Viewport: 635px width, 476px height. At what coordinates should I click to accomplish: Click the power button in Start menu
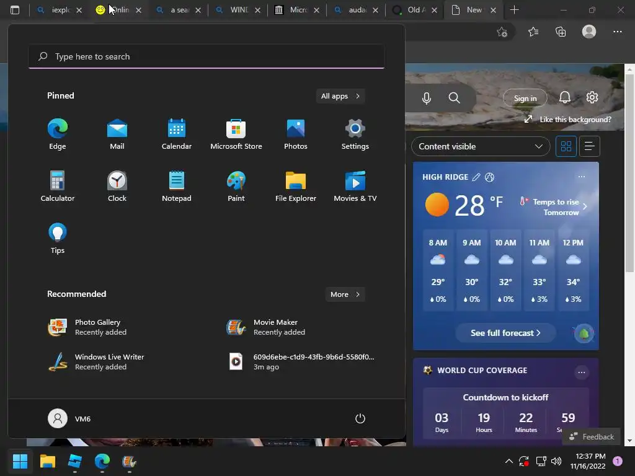point(360,418)
